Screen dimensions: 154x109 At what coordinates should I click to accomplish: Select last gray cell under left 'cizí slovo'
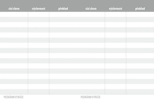tap(14, 92)
